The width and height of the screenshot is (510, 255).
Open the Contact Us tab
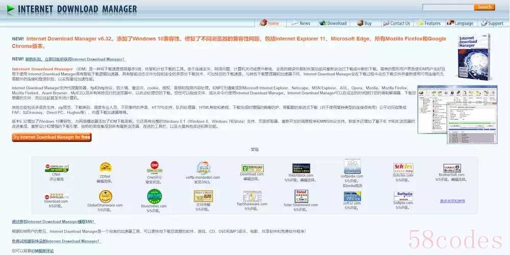pyautogui.click(x=396, y=23)
